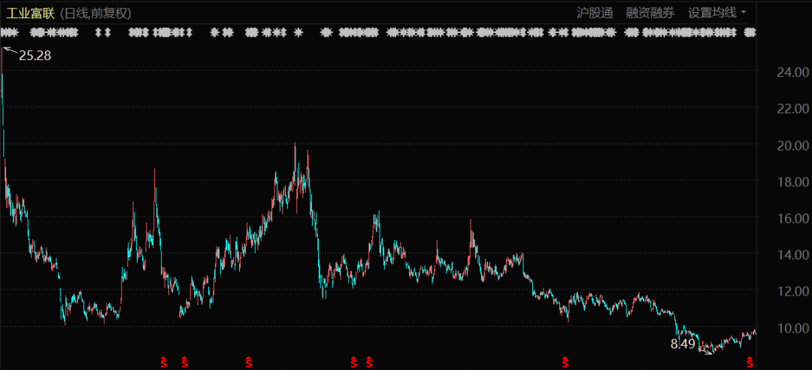812x370 pixels.
Task: Click the 8.49 lowest price label
Action: [x=683, y=344]
